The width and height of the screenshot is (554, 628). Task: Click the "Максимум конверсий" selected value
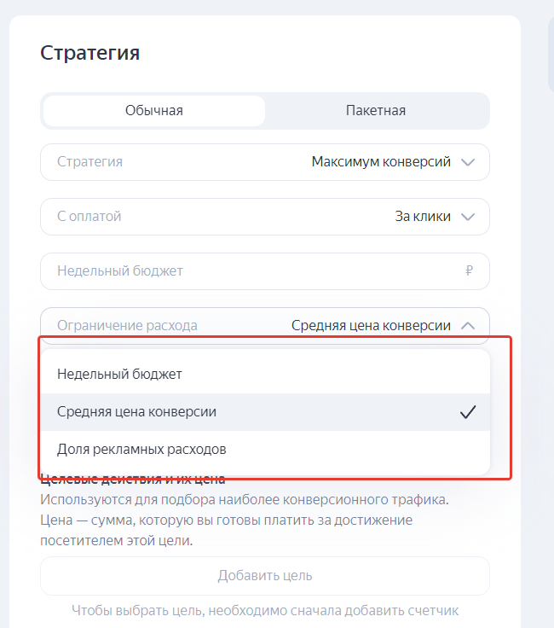click(x=381, y=162)
